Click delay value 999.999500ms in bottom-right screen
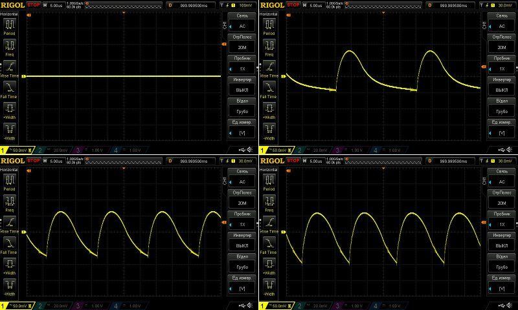The height and width of the screenshot is (310, 518). click(x=453, y=160)
